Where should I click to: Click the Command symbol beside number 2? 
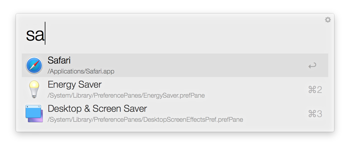pyautogui.click(x=312, y=90)
